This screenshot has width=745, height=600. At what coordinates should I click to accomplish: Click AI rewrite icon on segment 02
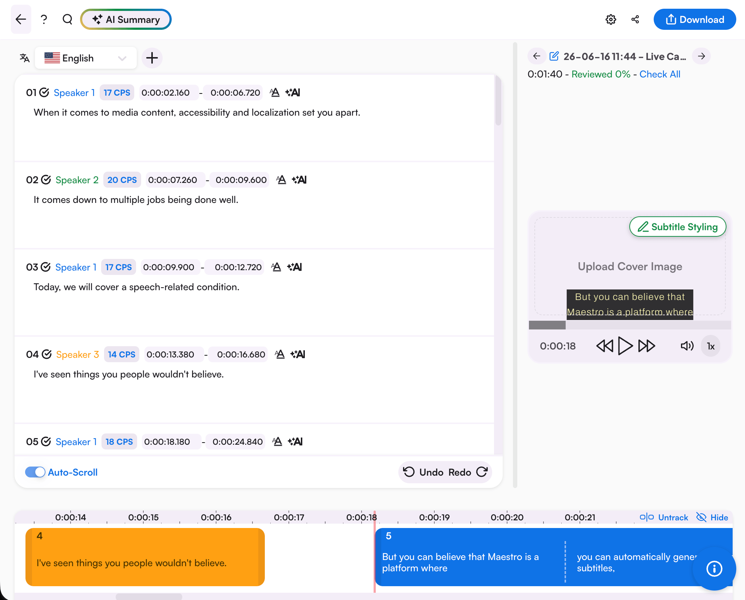pos(299,180)
